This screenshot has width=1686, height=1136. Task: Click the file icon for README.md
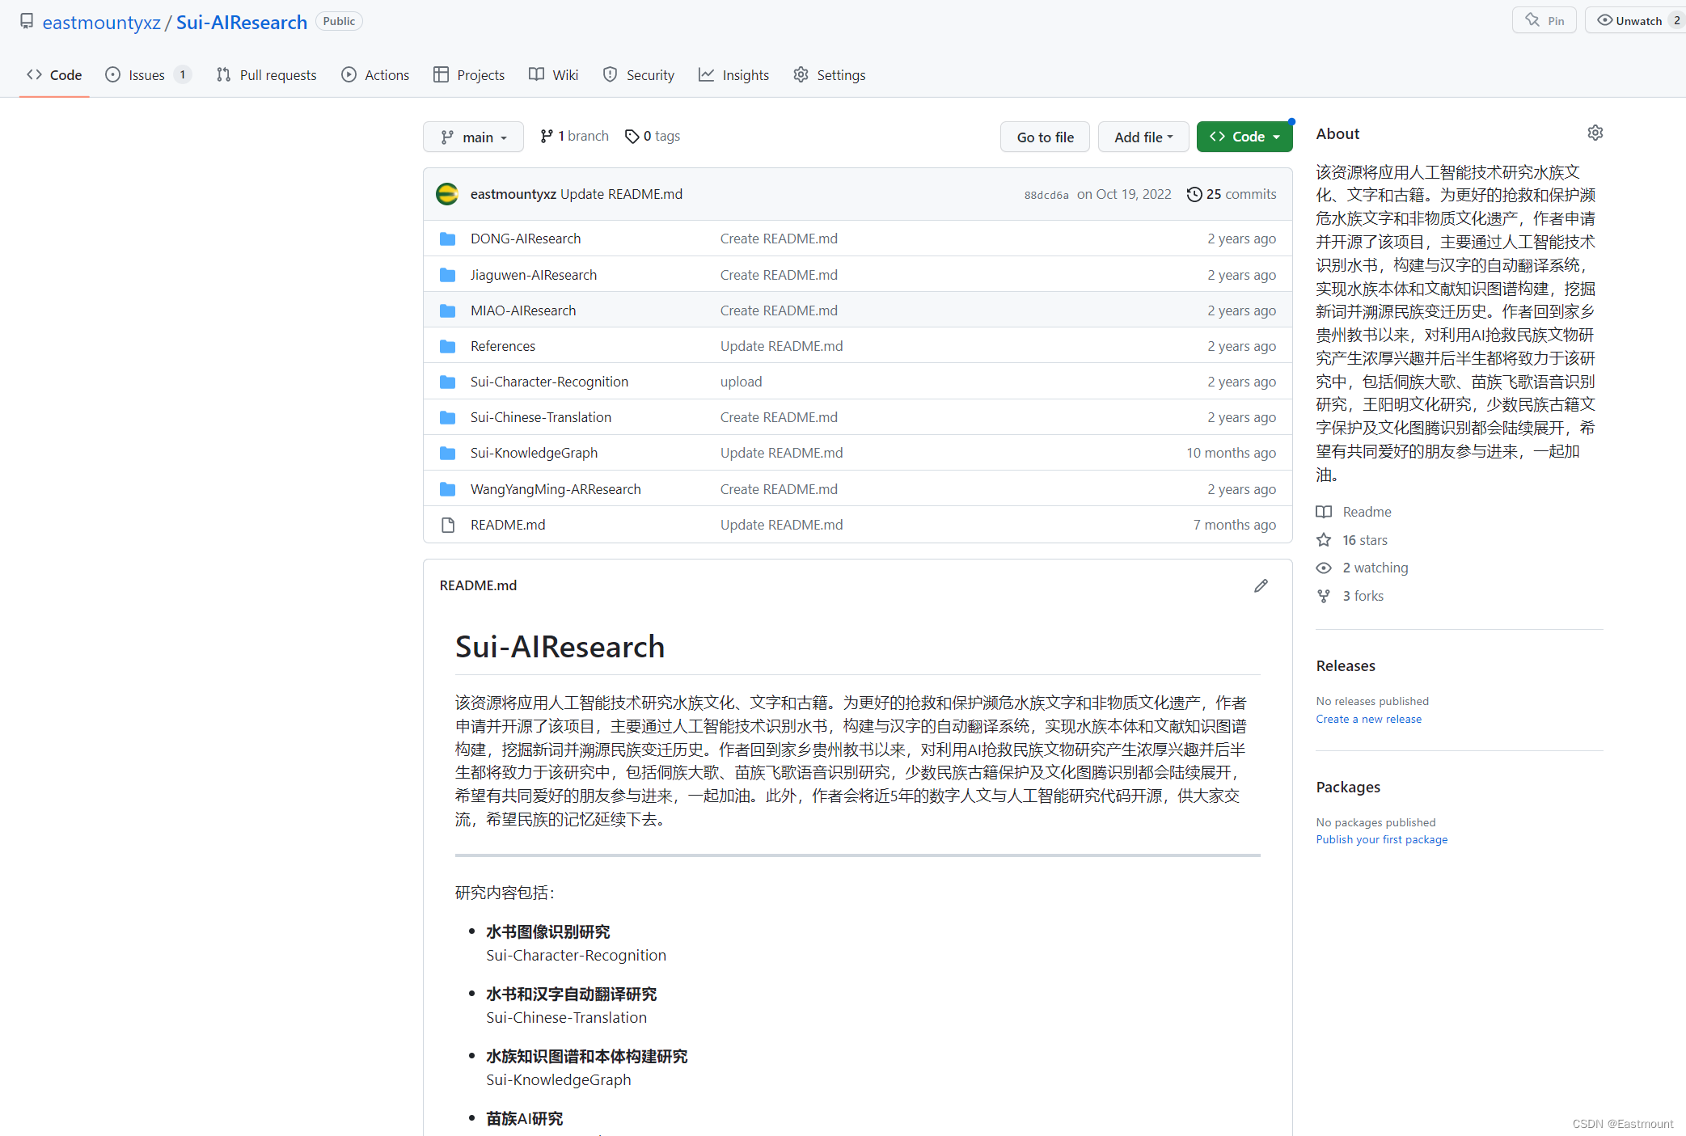coord(447,525)
